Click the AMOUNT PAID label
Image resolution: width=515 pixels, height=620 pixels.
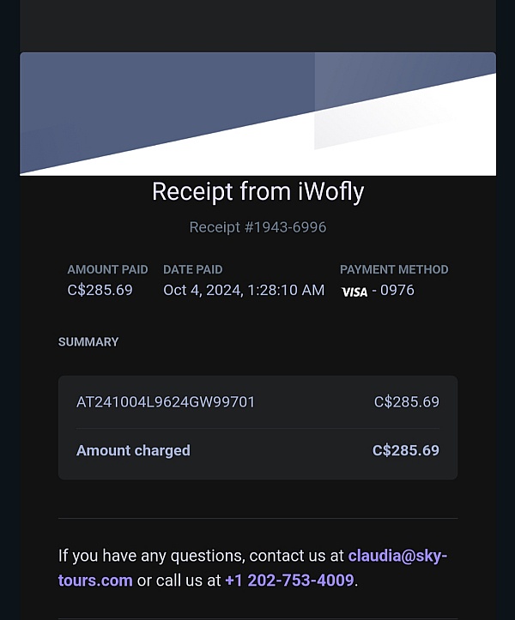107,269
